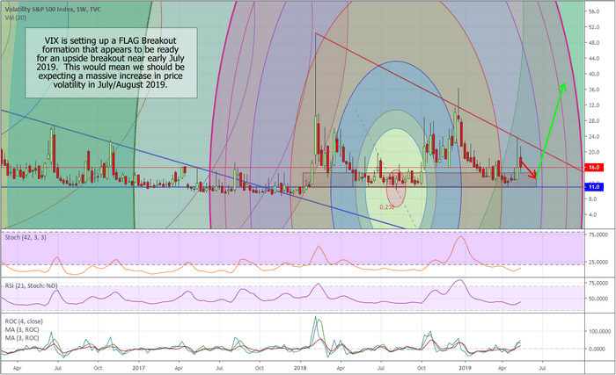Select the orange Stoch line peak near 2019
Viewport: 616px width, 375px height.
(461, 236)
